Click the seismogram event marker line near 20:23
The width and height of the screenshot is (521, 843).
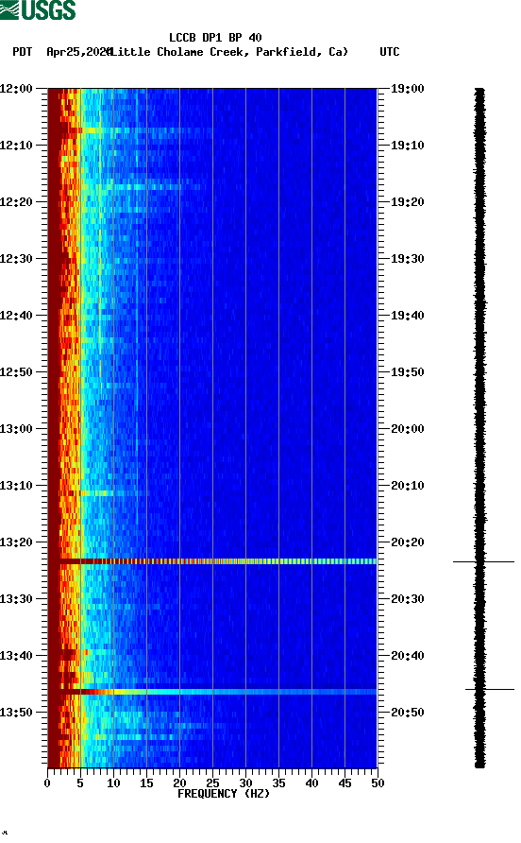click(x=483, y=561)
